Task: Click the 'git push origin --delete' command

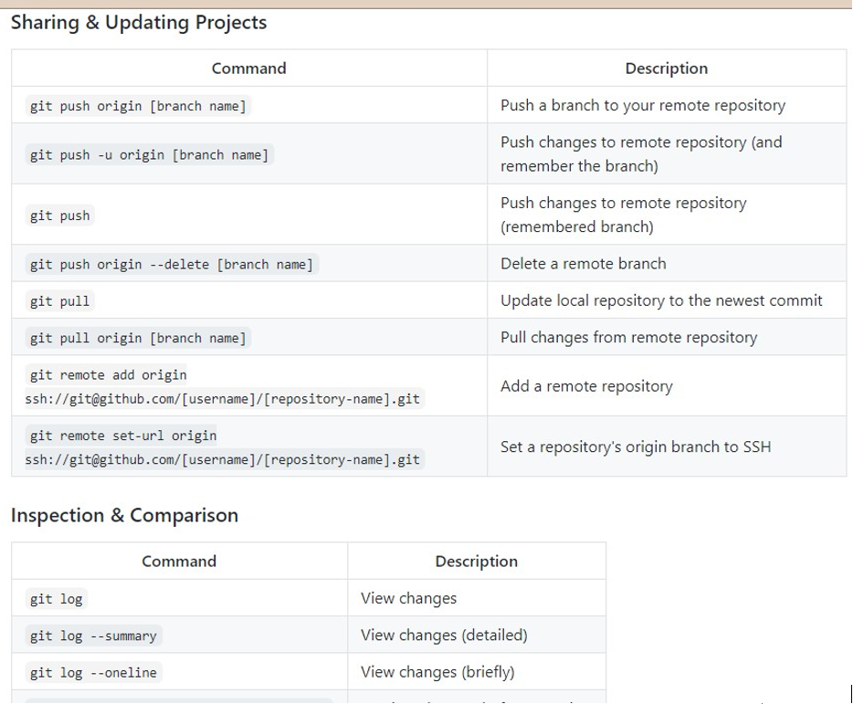Action: (x=172, y=265)
